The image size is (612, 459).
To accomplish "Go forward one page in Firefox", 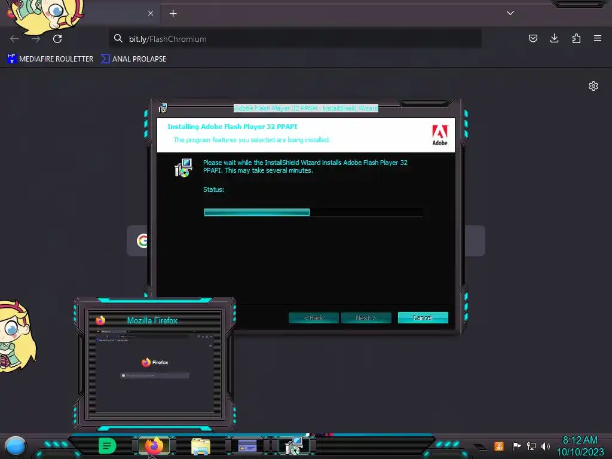I will pyautogui.click(x=36, y=39).
